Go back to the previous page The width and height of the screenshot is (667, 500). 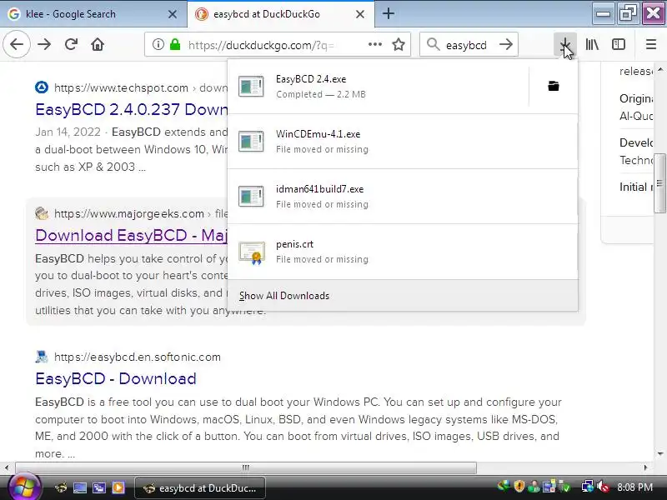click(x=17, y=44)
